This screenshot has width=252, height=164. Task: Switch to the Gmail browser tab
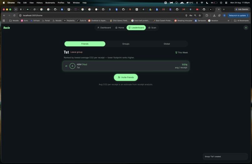(x=184, y=9)
